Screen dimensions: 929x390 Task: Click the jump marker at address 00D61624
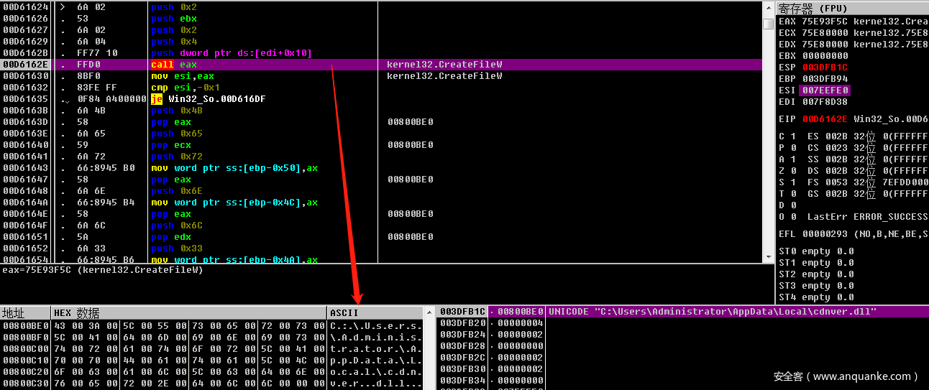pyautogui.click(x=61, y=7)
